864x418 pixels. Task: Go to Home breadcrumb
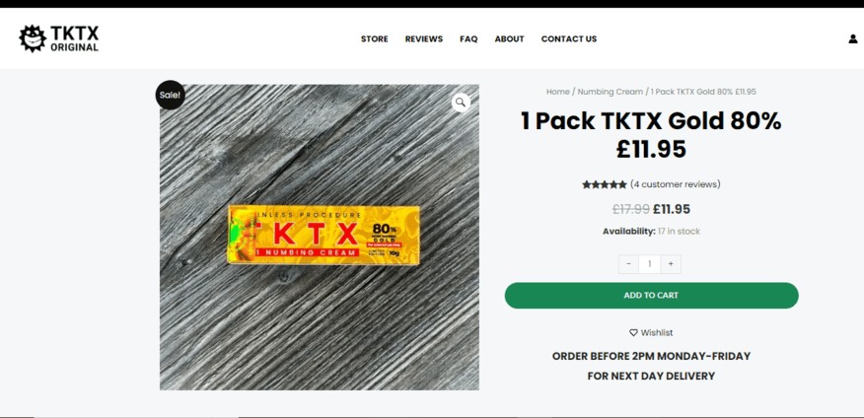click(x=557, y=92)
